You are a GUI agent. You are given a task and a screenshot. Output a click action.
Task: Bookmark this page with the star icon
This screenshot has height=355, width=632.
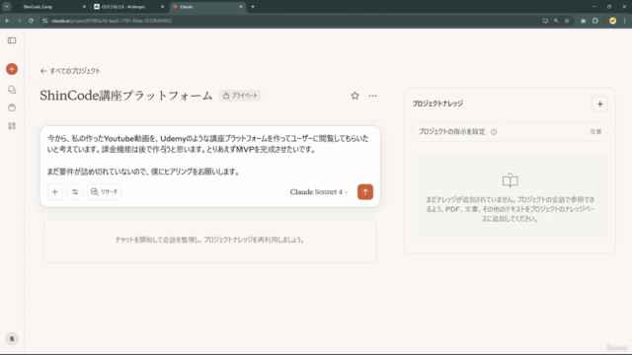click(567, 21)
